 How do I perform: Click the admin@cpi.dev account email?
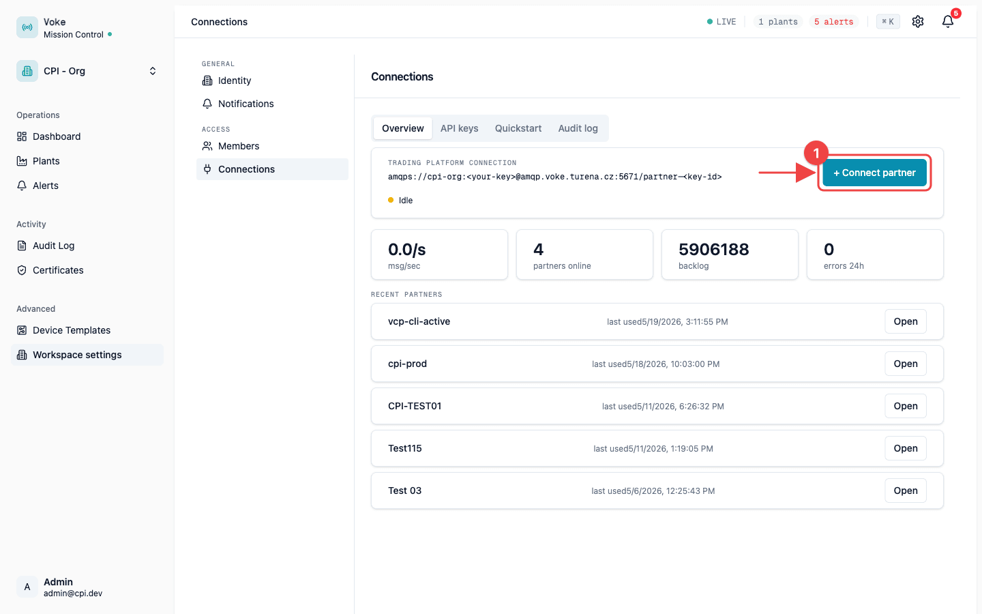pyautogui.click(x=73, y=594)
